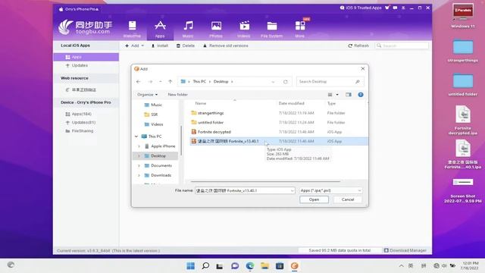This screenshot has width=485, height=273.
Task: Open Fortnite decrypted.ipa desktop file
Action: tap(463, 120)
